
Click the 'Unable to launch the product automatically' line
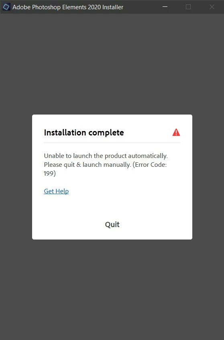point(106,156)
